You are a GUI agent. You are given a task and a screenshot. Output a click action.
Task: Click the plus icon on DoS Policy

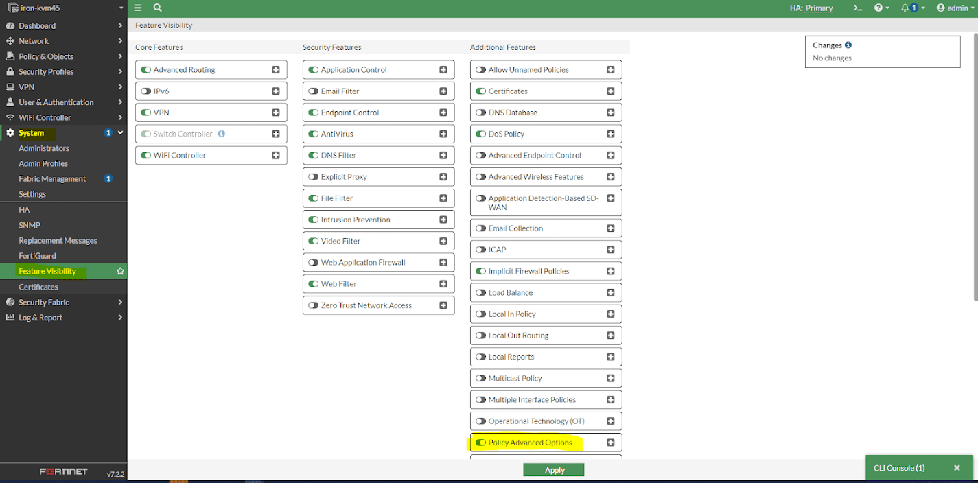tap(611, 134)
